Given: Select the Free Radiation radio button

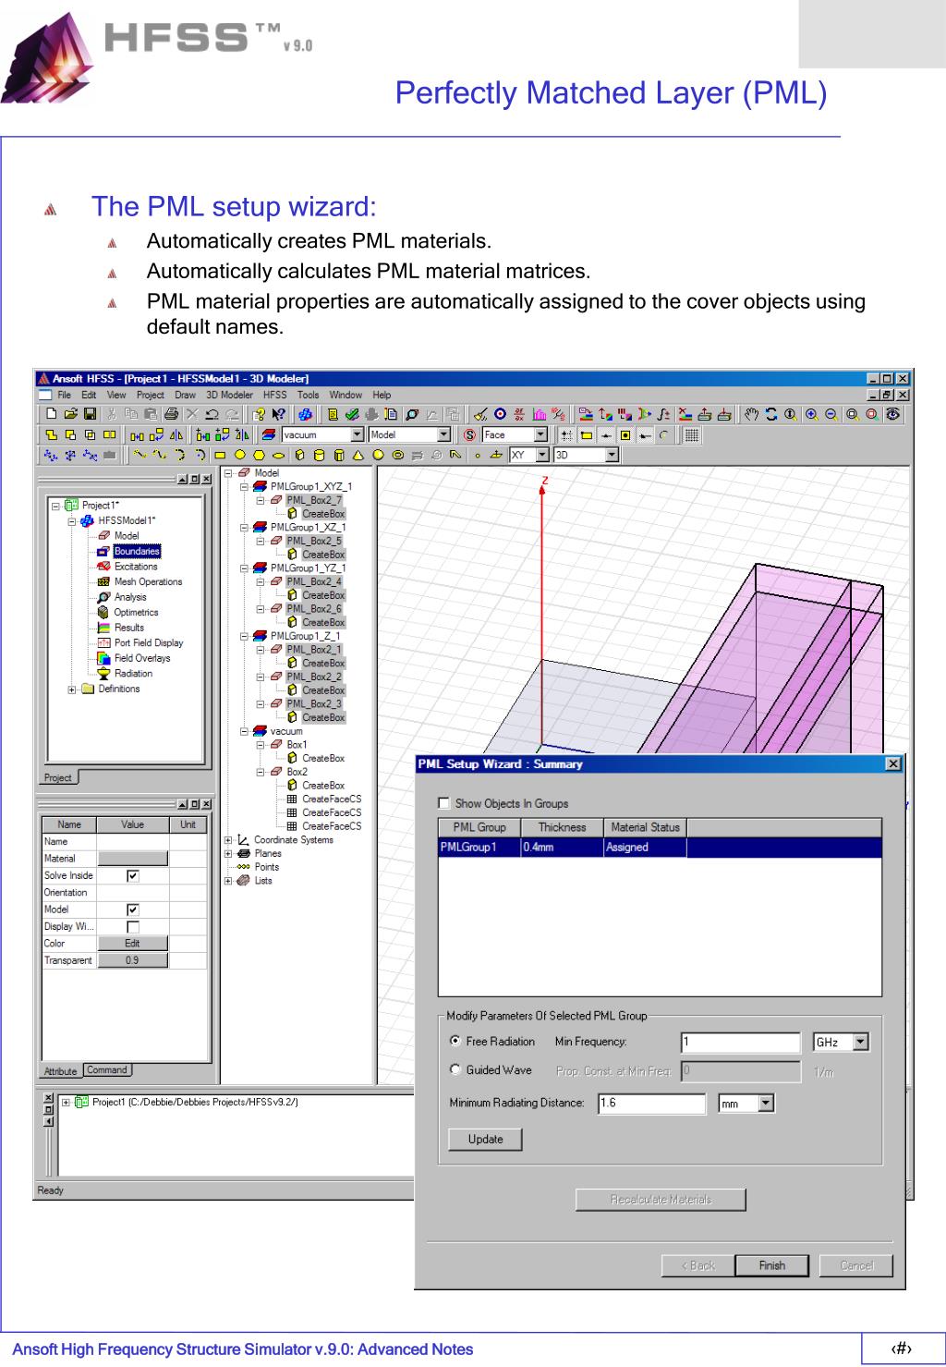Looking at the screenshot, I should click(455, 1041).
